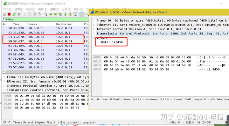The width and height of the screenshot is (229, 126).
Task: Stop the running capture with red square
Action: 9,14
